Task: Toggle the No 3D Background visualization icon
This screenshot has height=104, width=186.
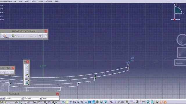Action: pos(123,102)
